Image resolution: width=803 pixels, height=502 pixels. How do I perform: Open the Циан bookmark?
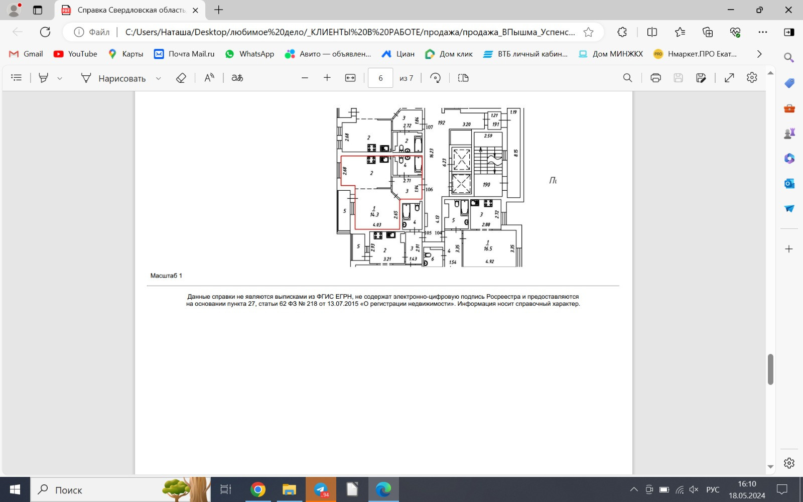click(398, 54)
